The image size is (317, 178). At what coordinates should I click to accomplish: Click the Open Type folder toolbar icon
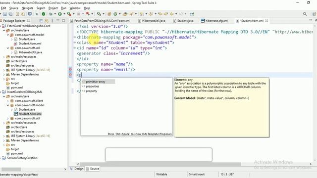click(125, 14)
